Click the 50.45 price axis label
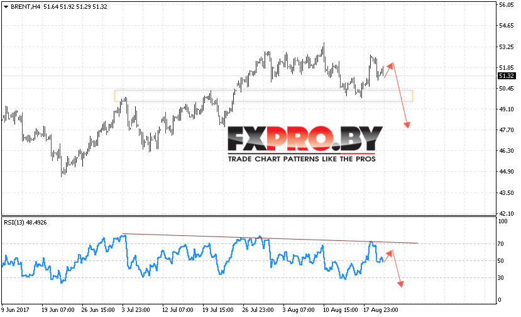521x317 pixels. [507, 89]
